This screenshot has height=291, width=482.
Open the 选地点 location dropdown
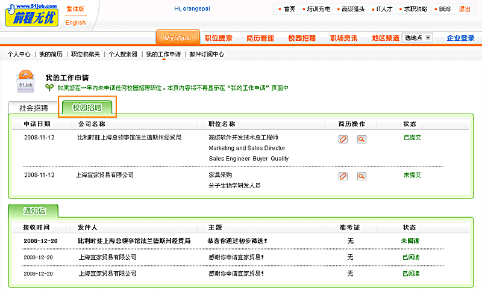417,38
